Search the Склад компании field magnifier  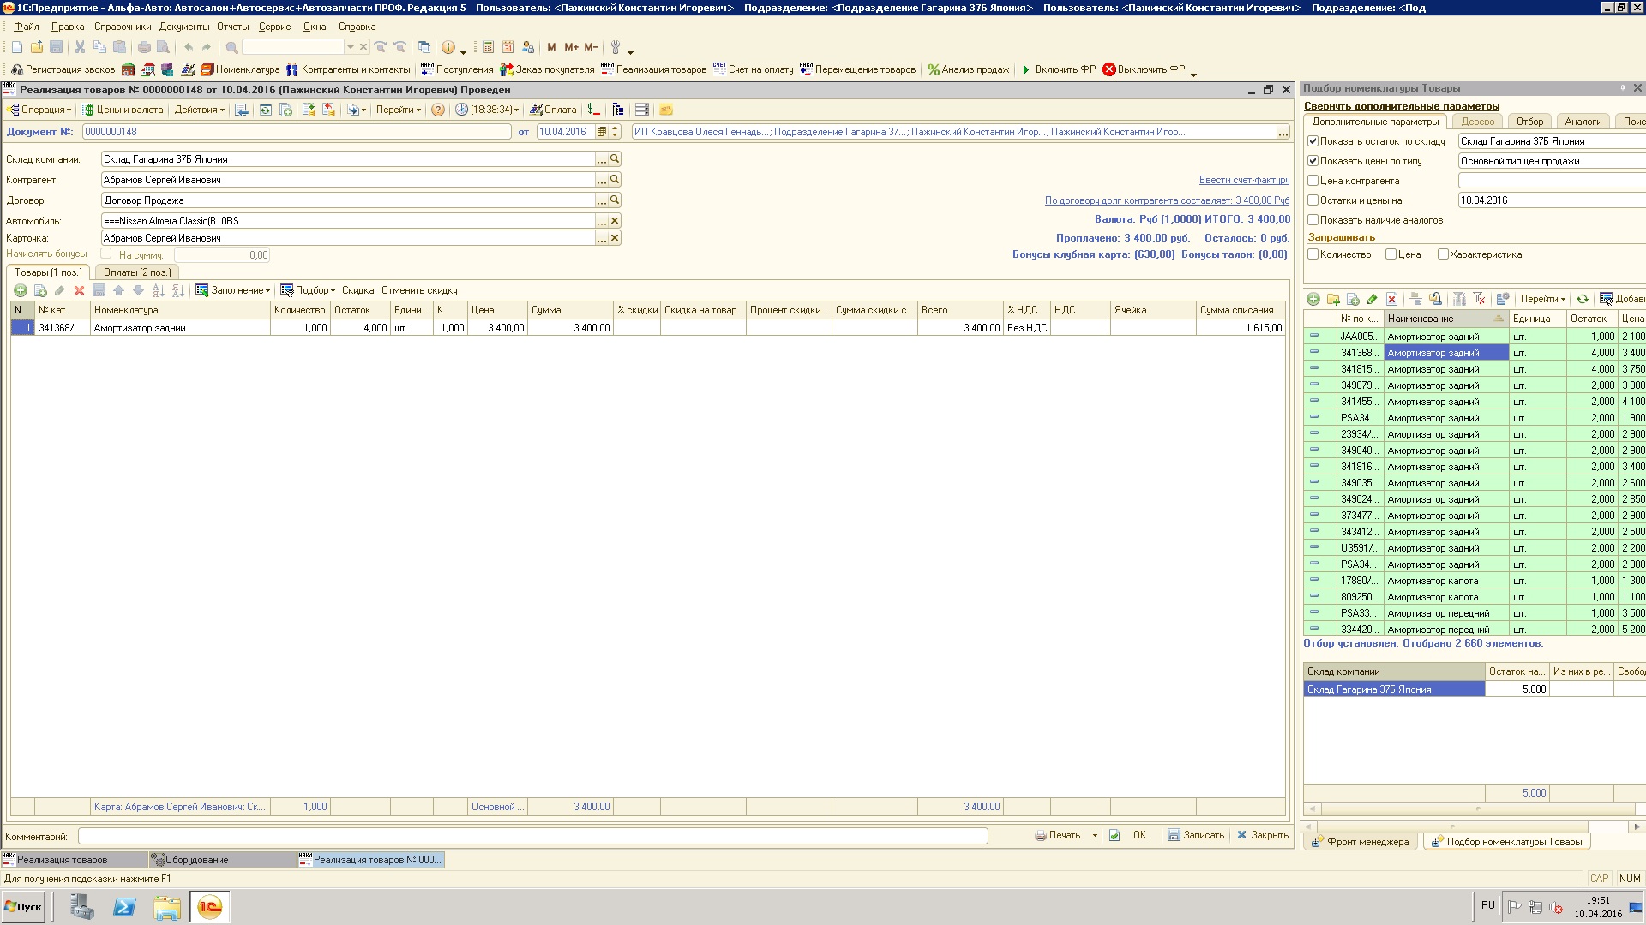tap(615, 159)
